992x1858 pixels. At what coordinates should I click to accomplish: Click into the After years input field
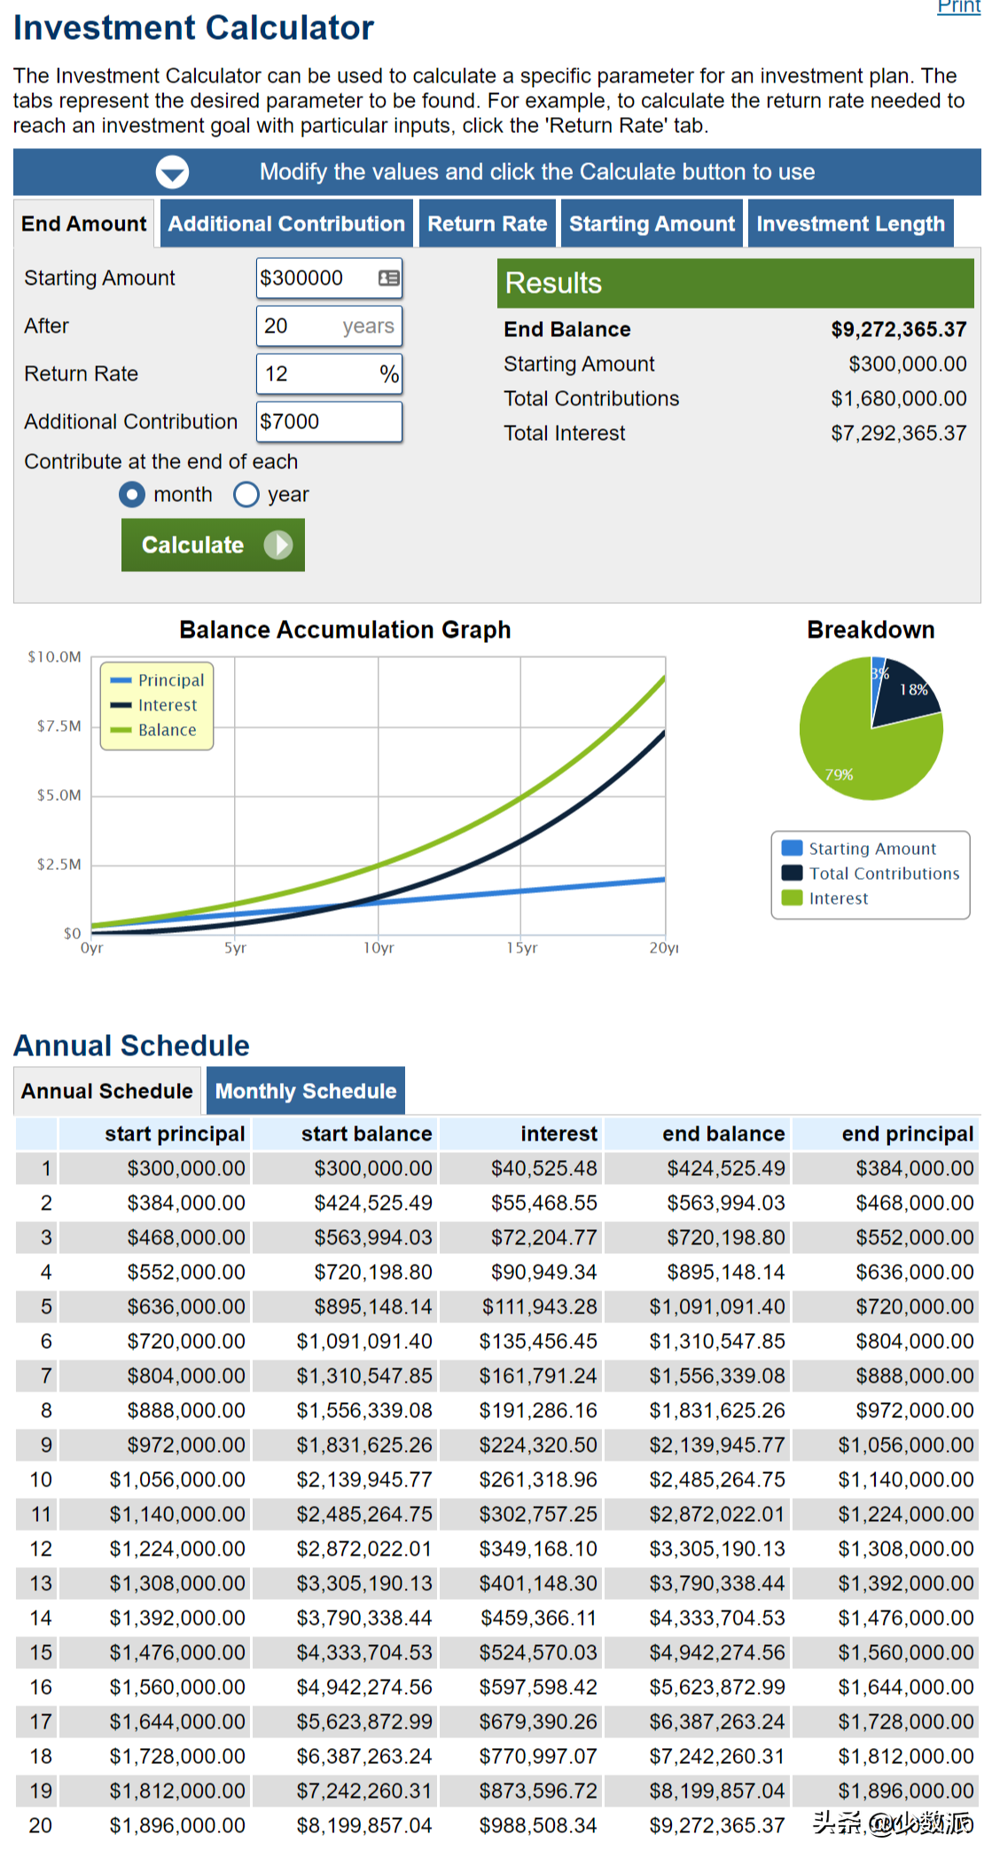(x=301, y=326)
